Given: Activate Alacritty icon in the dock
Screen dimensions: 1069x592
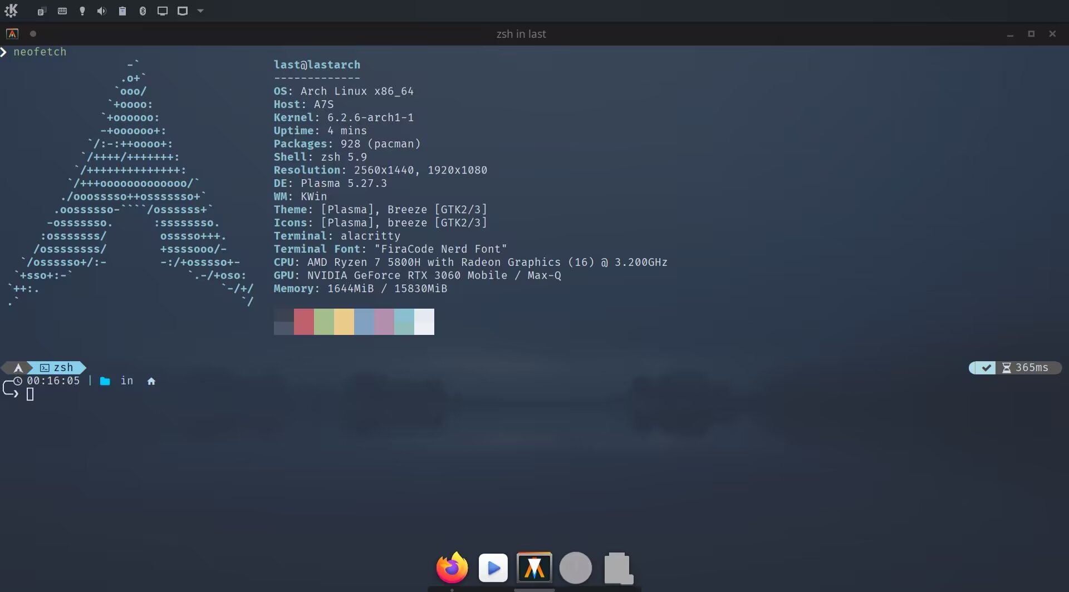Looking at the screenshot, I should pos(534,568).
